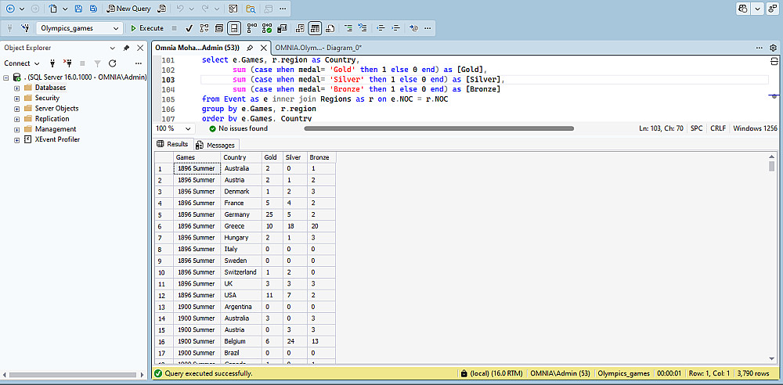783x385 pixels.
Task: Click the Parse query checkmark icon
Action: tap(189, 28)
